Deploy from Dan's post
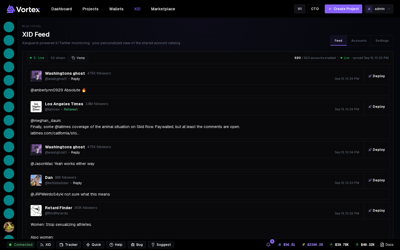 click(x=377, y=180)
